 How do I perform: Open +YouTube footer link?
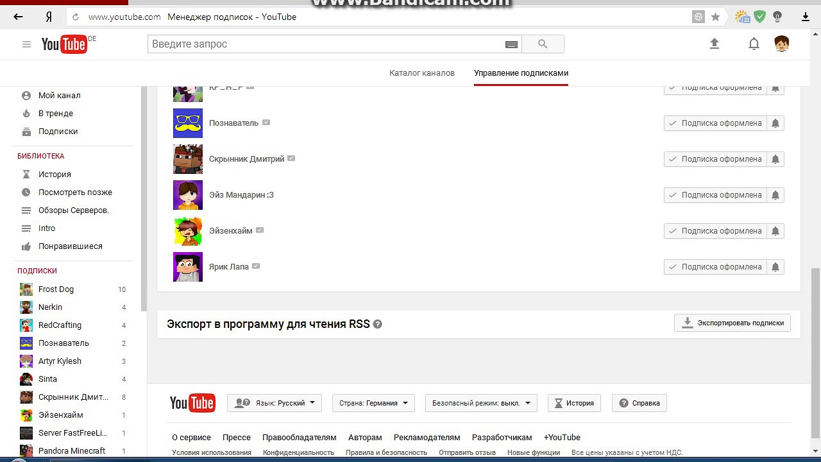pos(562,438)
